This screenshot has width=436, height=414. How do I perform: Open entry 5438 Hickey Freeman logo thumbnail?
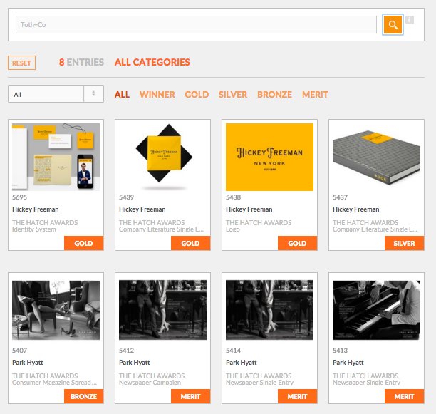pyautogui.click(x=269, y=157)
